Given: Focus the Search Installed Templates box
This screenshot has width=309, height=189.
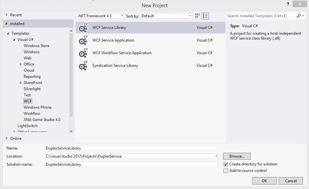Looking at the screenshot, I should [261, 16].
